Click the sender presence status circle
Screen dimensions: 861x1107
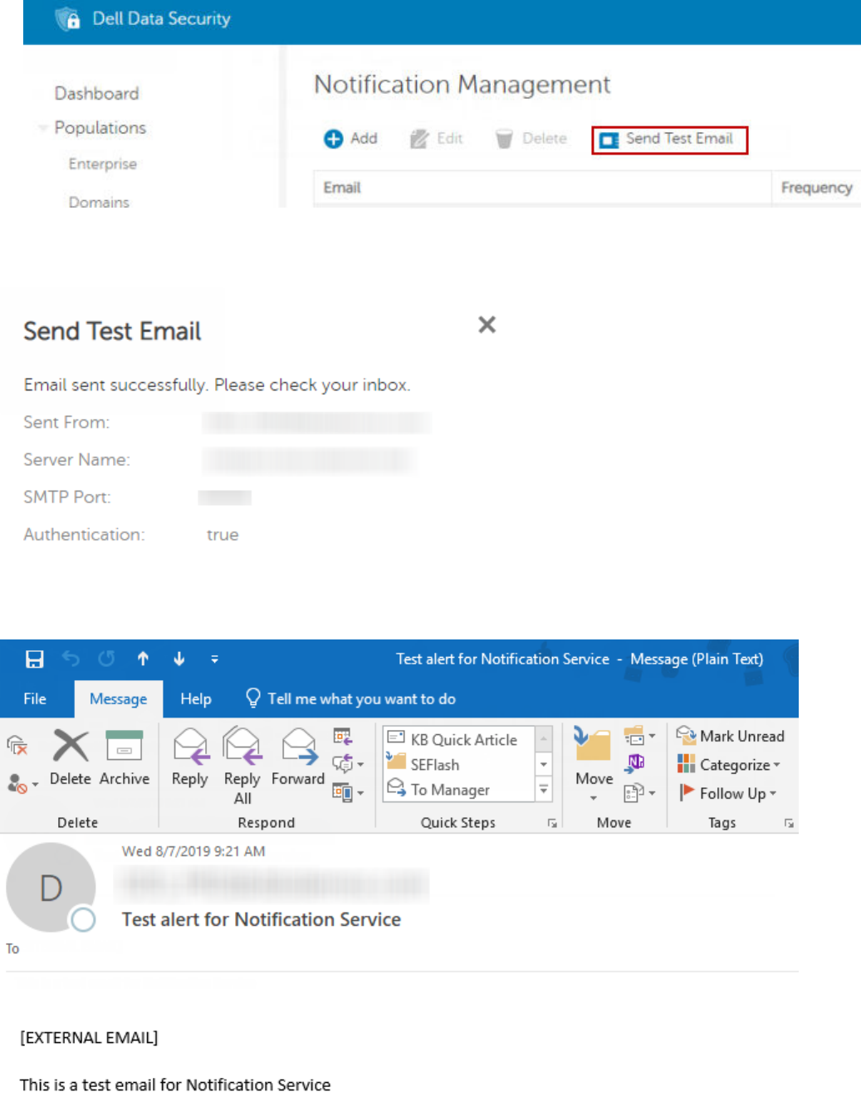83,919
